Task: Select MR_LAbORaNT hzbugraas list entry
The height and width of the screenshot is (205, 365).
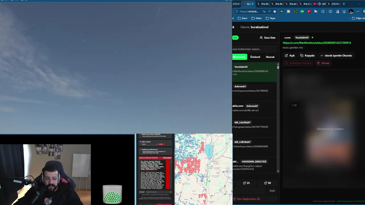Action: click(254, 128)
